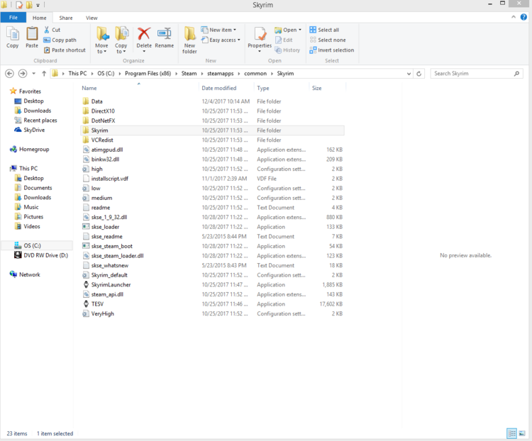532x441 pixels.
Task: Select the steam_api.dll file
Action: pos(212,294)
